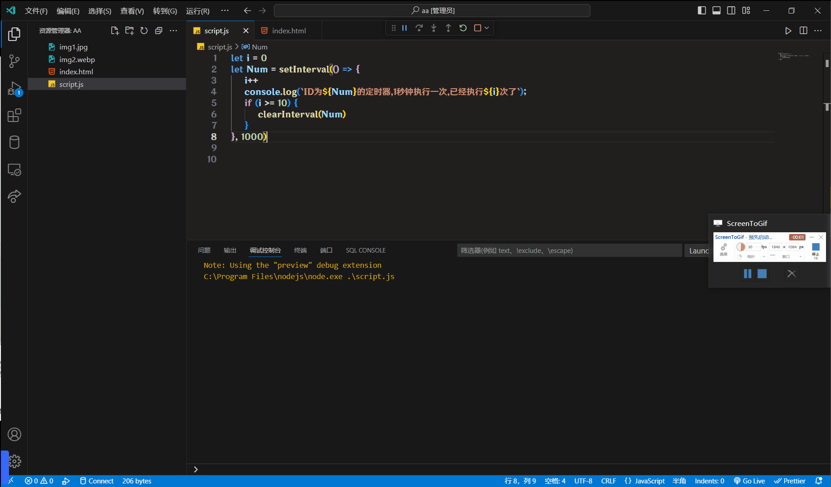Switch to the 问题 panel tab
The image size is (831, 487).
204,250
